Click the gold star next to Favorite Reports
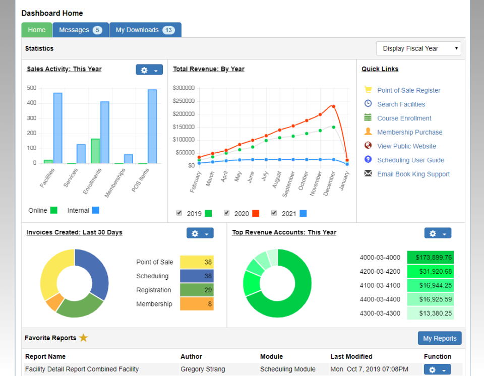The image size is (484, 376). 84,338
